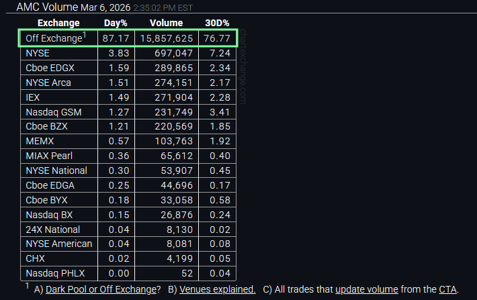The width and height of the screenshot is (477, 300).
Task: Open the Venues explained link
Action: (218, 289)
